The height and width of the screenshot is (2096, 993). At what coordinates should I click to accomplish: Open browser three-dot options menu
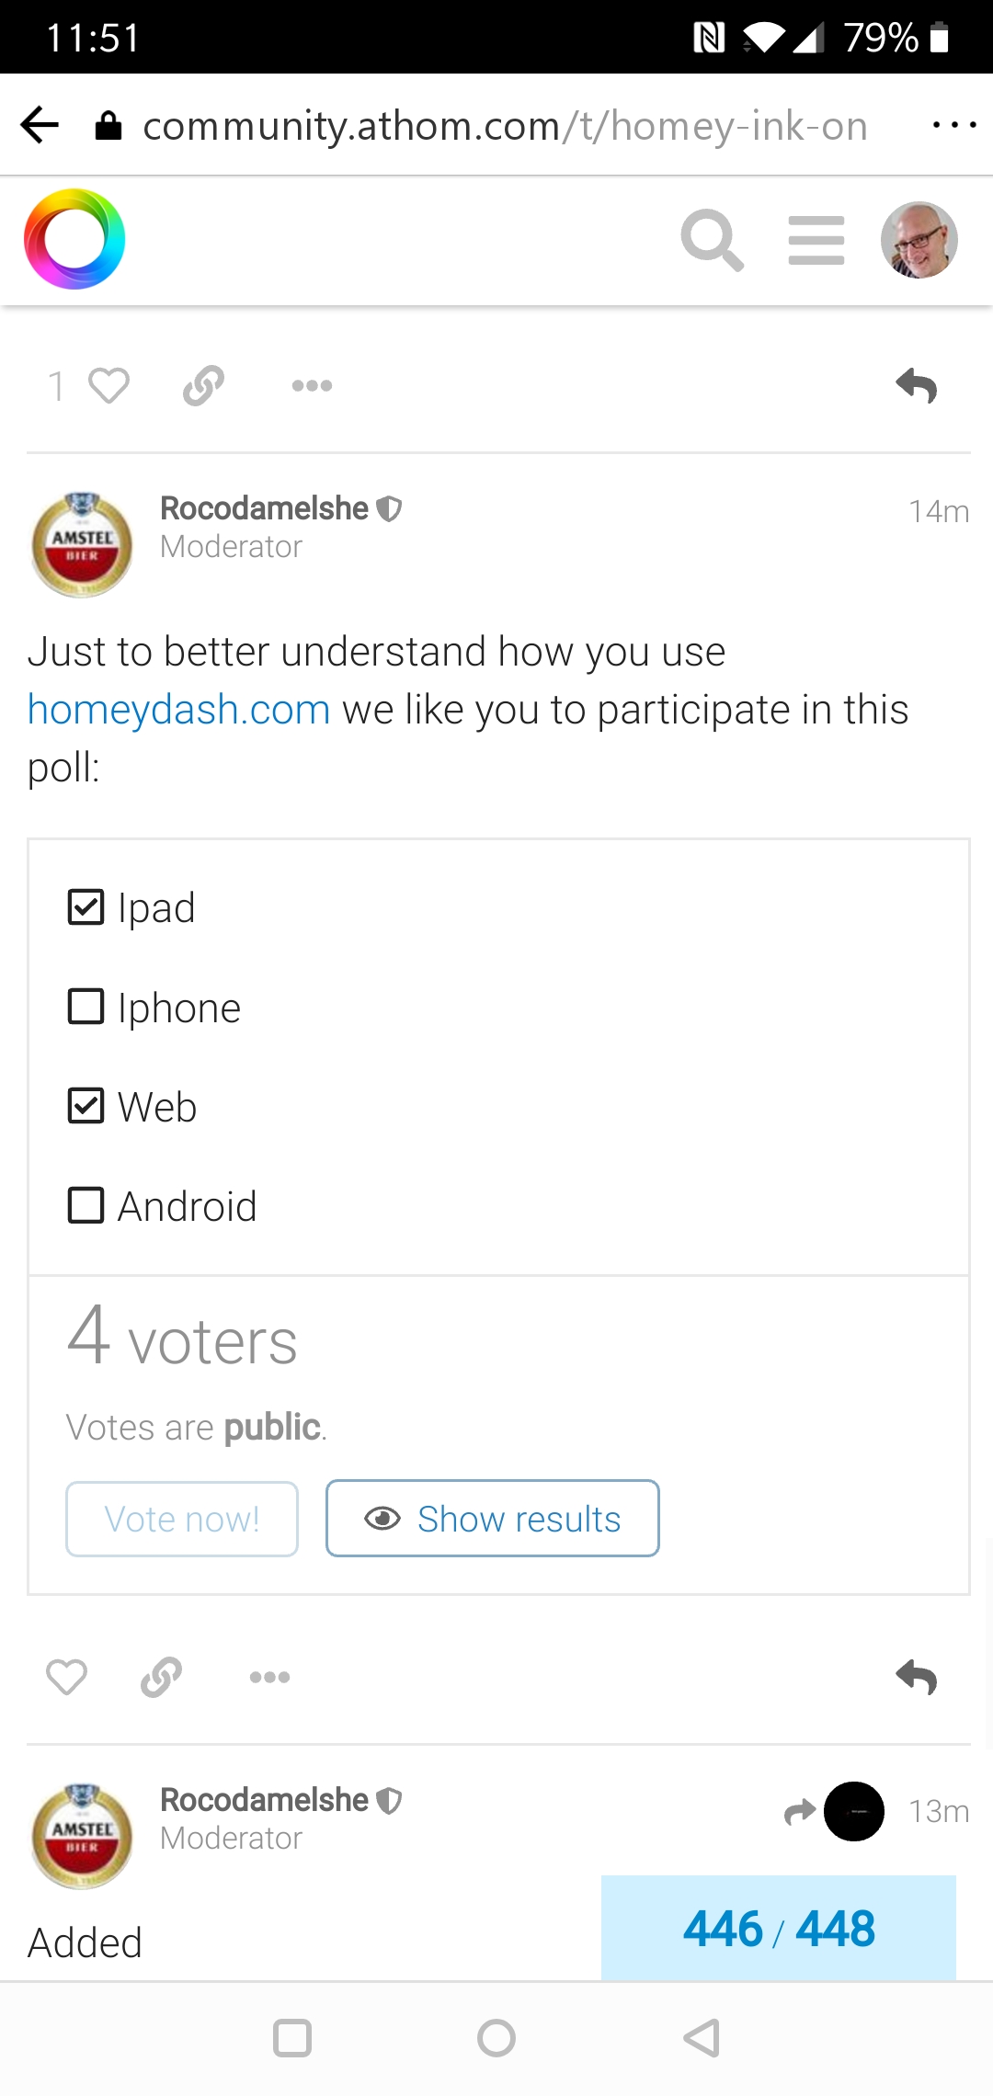953,125
